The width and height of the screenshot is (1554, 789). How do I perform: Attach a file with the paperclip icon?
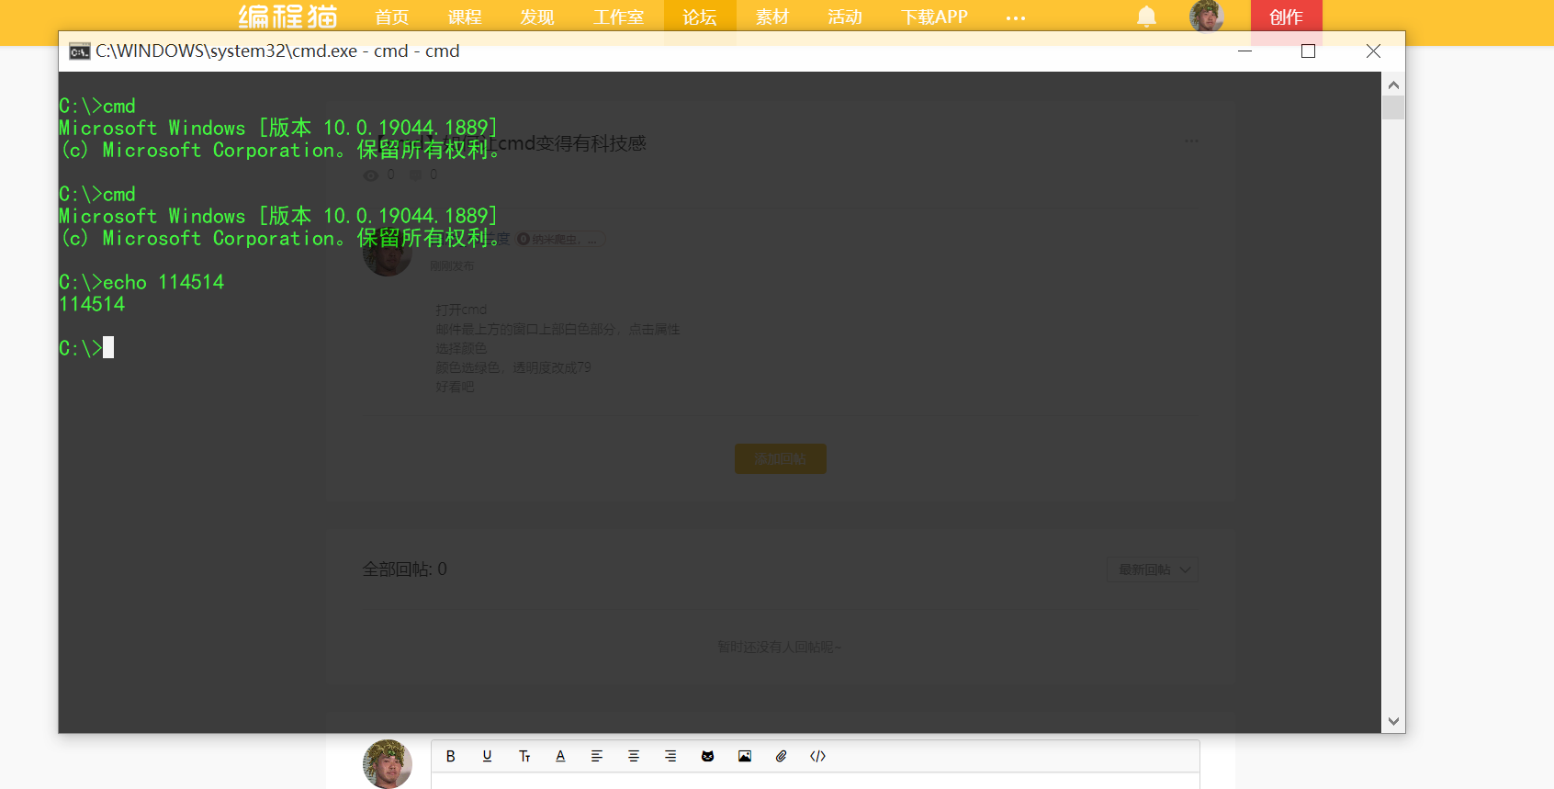pos(782,756)
